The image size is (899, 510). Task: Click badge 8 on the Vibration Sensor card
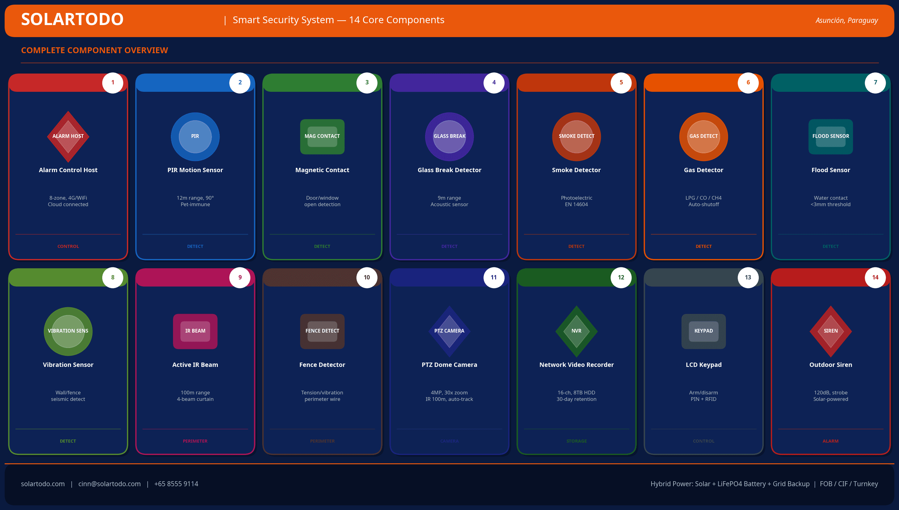point(113,278)
